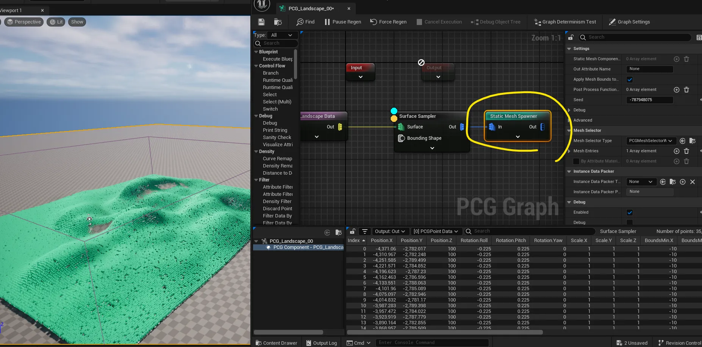Click the Bounding Shape input pin
Screen dimensions: 702x347
coord(402,138)
